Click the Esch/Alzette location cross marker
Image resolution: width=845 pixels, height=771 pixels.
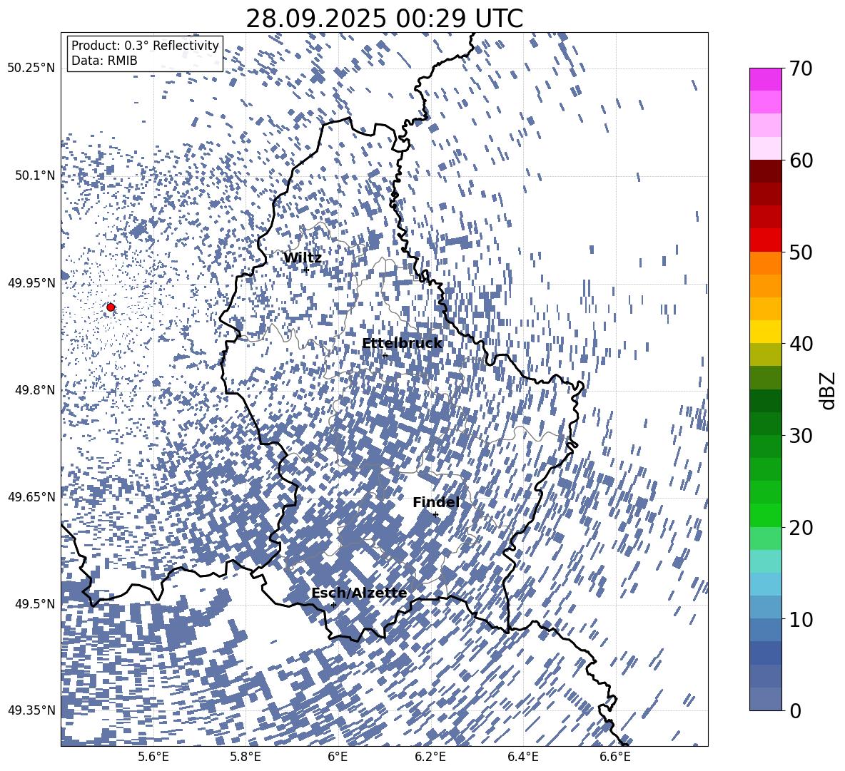coord(333,605)
